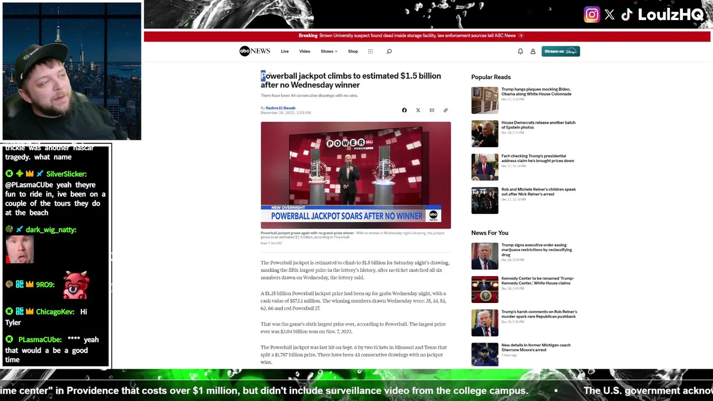Click thumbnail for marijuana restrictions story

[485, 256]
